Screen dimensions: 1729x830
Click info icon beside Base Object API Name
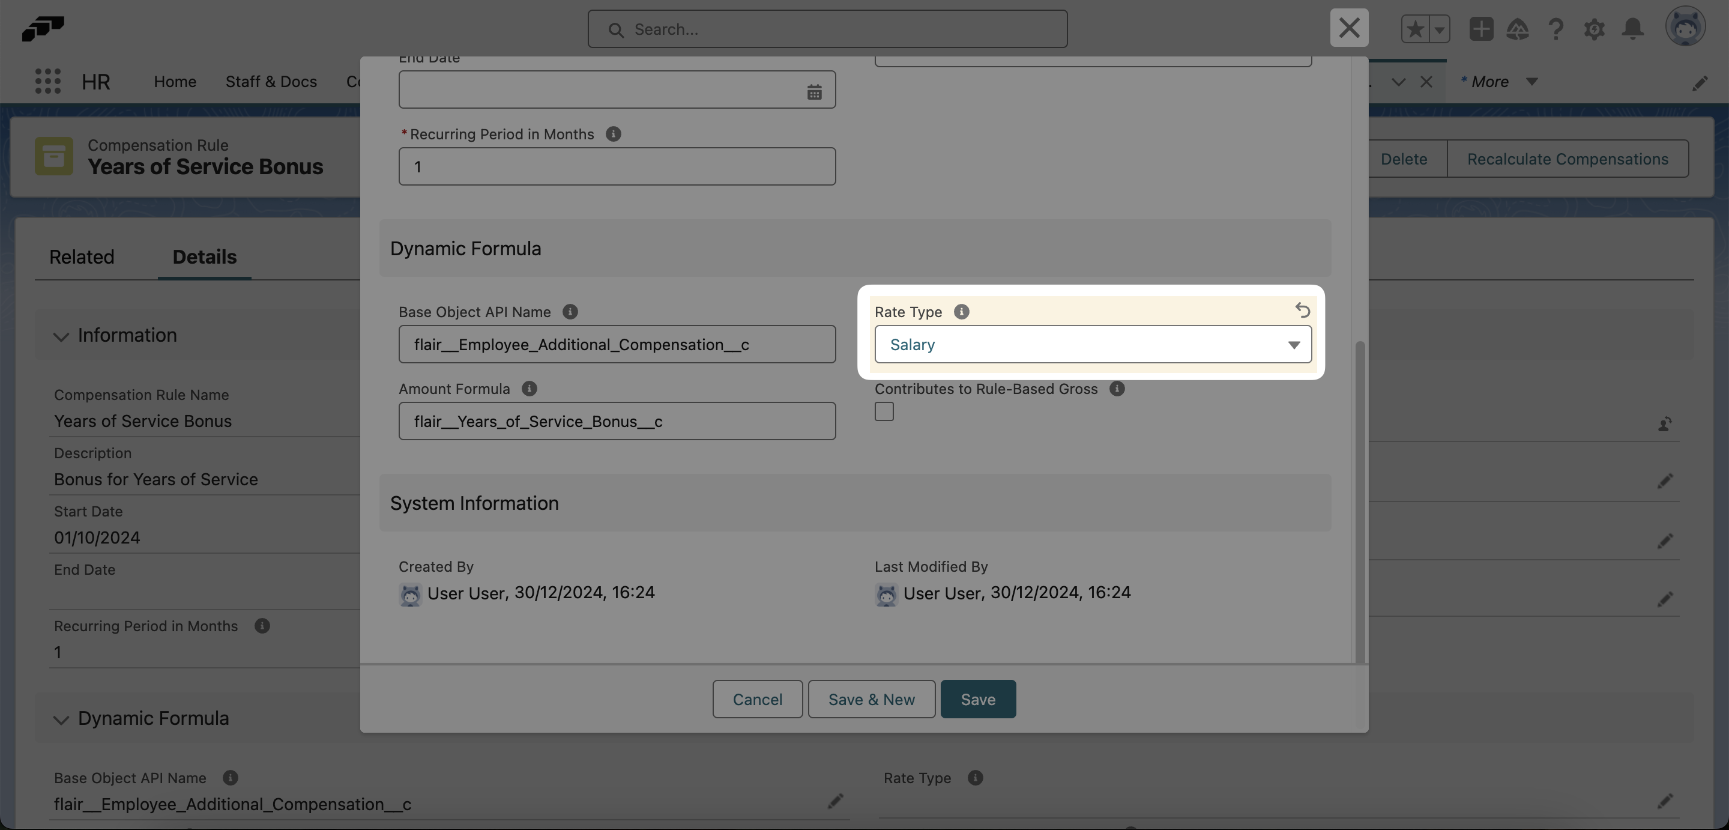click(x=570, y=312)
